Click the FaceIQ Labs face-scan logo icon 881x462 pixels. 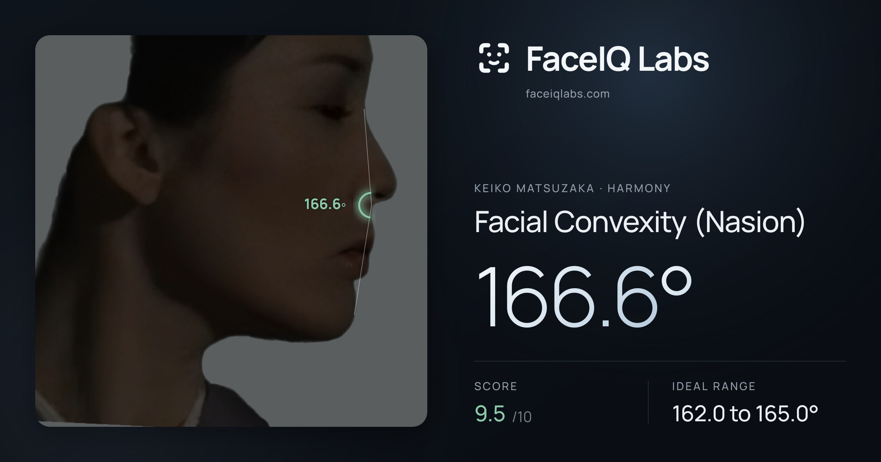[494, 58]
